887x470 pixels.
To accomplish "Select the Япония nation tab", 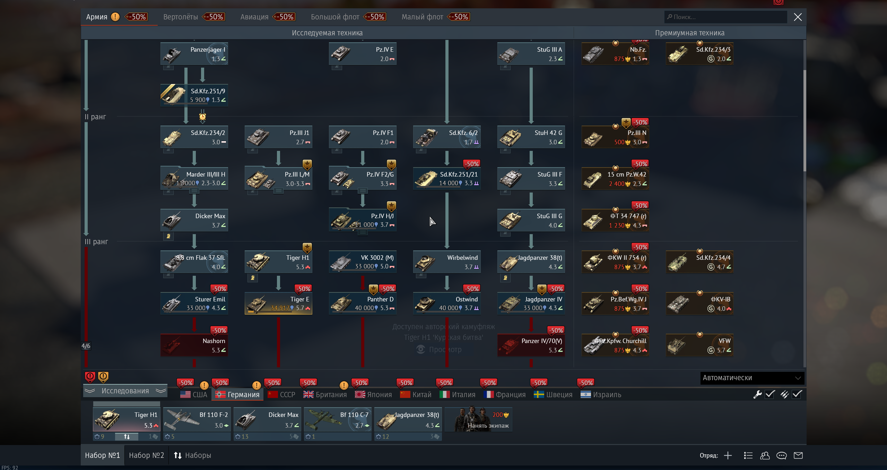I will point(373,395).
